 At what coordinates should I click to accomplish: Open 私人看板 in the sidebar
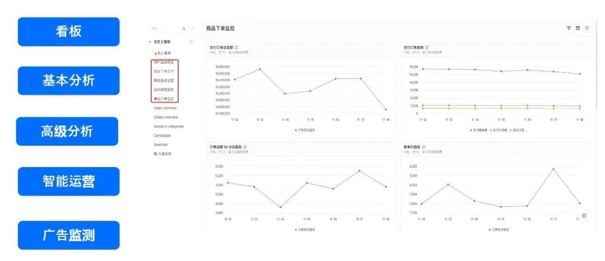click(x=164, y=53)
